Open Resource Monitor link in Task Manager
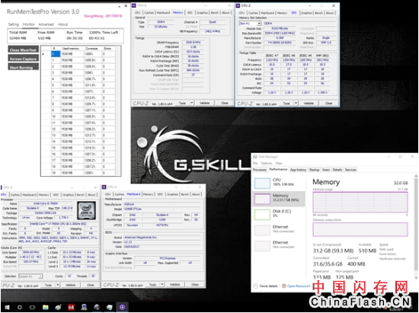This screenshot has height=313, width=419. tap(299, 286)
